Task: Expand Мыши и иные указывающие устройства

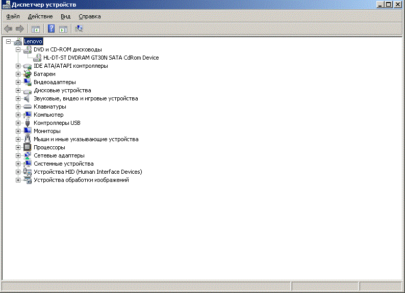Action: click(18, 139)
